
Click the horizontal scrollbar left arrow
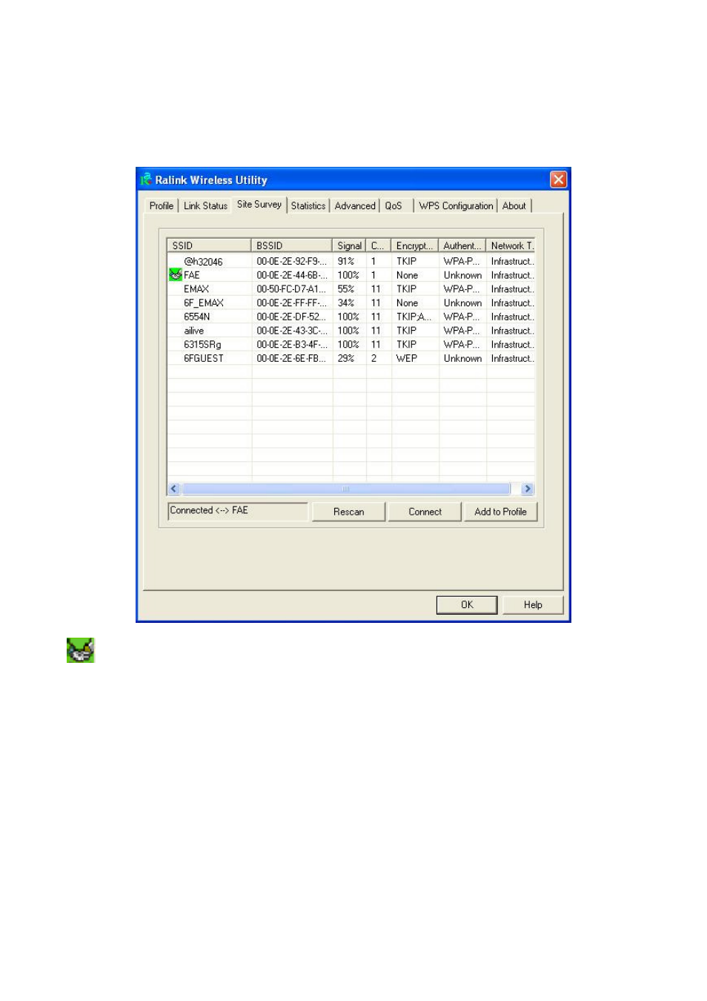tap(174, 489)
